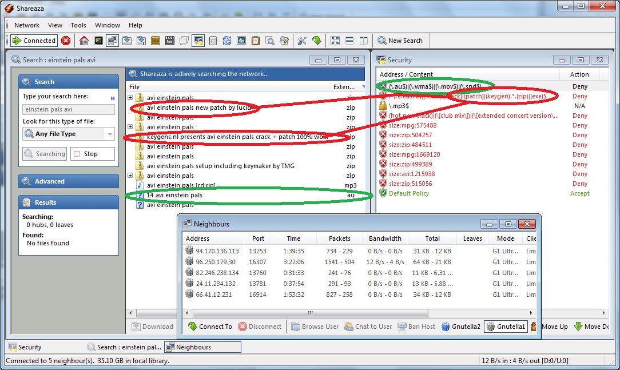Toggle the Gnutella2 network filter
Screen dimensions: 620x370
460,327
